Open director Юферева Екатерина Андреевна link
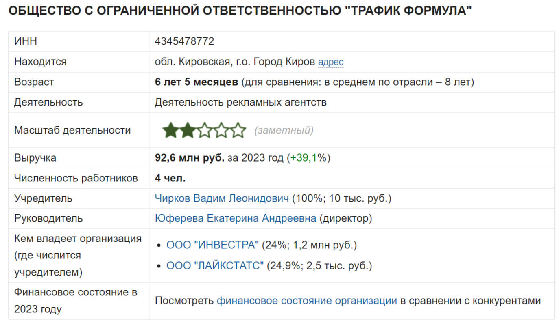This screenshot has width=559, height=323. pos(235,218)
